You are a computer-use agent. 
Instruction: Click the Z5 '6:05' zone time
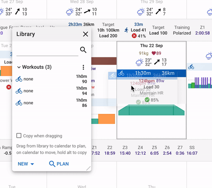[x=154, y=153]
